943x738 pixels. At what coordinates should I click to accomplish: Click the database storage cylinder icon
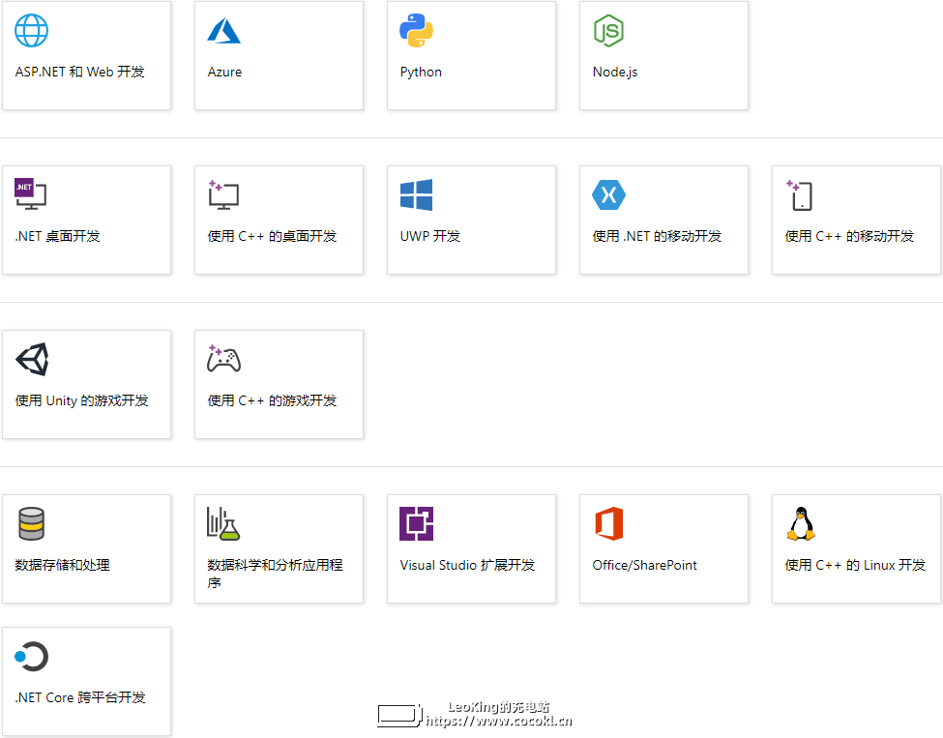pyautogui.click(x=31, y=523)
